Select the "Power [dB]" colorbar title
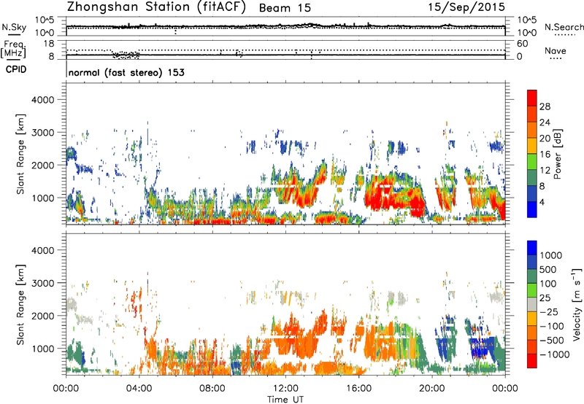This screenshot has width=584, height=404. tap(558, 154)
